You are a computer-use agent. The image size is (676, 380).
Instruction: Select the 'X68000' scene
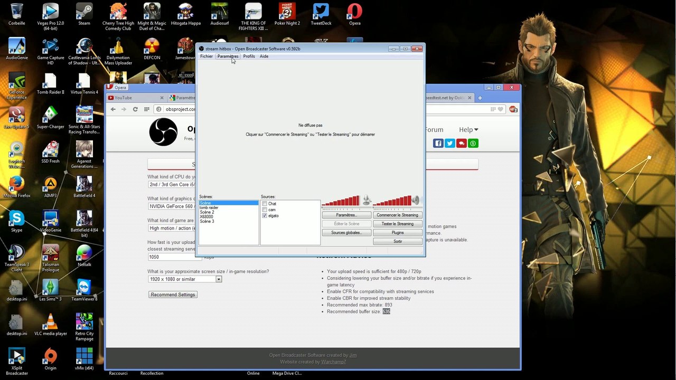tap(206, 216)
